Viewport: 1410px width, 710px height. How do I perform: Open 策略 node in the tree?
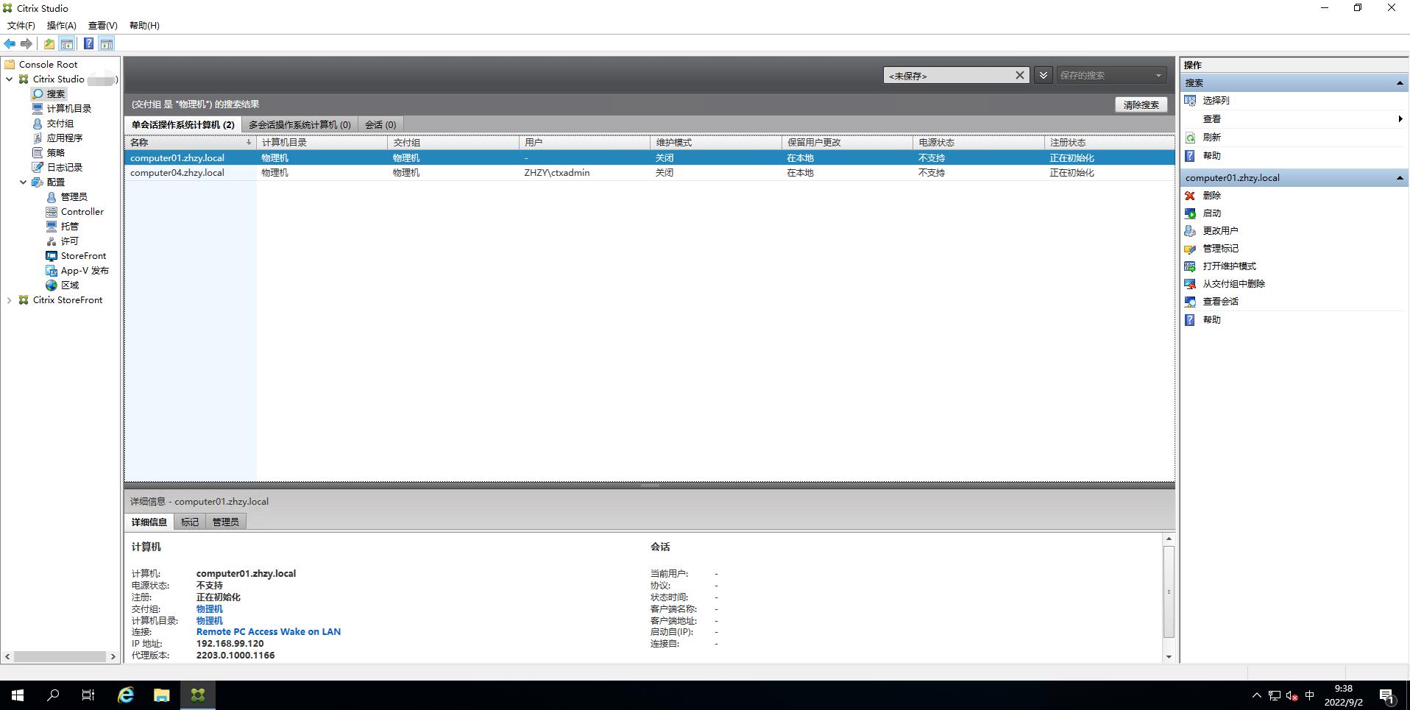pyautogui.click(x=56, y=152)
